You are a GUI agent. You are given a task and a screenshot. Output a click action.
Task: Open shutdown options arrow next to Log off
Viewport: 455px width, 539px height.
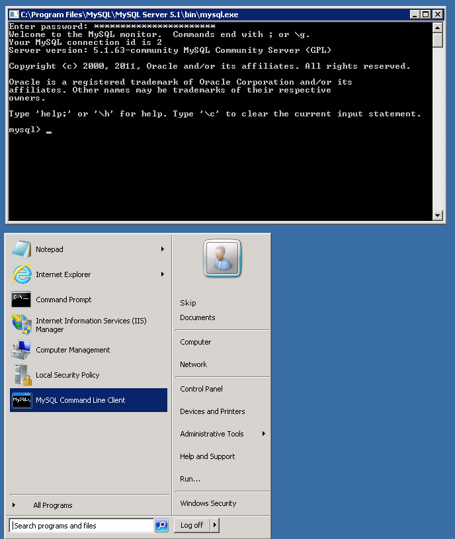[215, 525]
